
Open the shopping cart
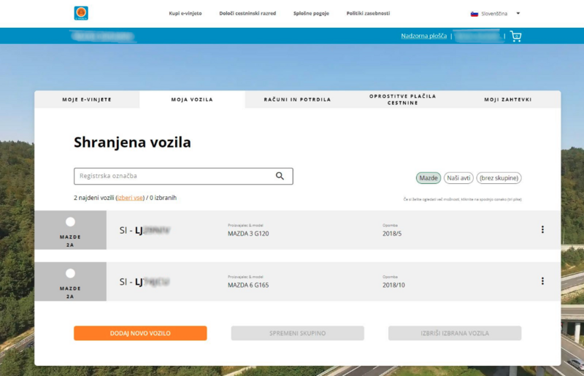coord(516,36)
